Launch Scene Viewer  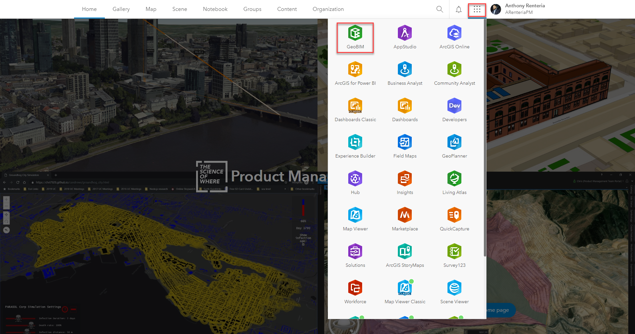(x=454, y=291)
